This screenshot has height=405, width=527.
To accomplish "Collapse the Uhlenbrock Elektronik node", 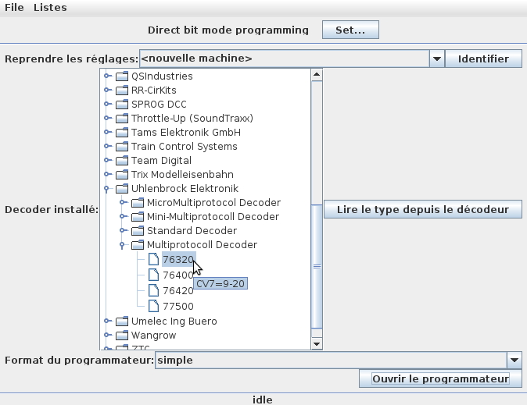I will click(107, 190).
